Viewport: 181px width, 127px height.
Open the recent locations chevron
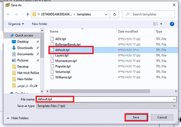click(22, 14)
